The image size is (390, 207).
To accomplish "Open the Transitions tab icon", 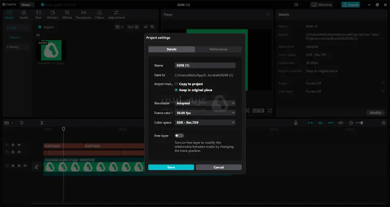I will coord(83,13).
